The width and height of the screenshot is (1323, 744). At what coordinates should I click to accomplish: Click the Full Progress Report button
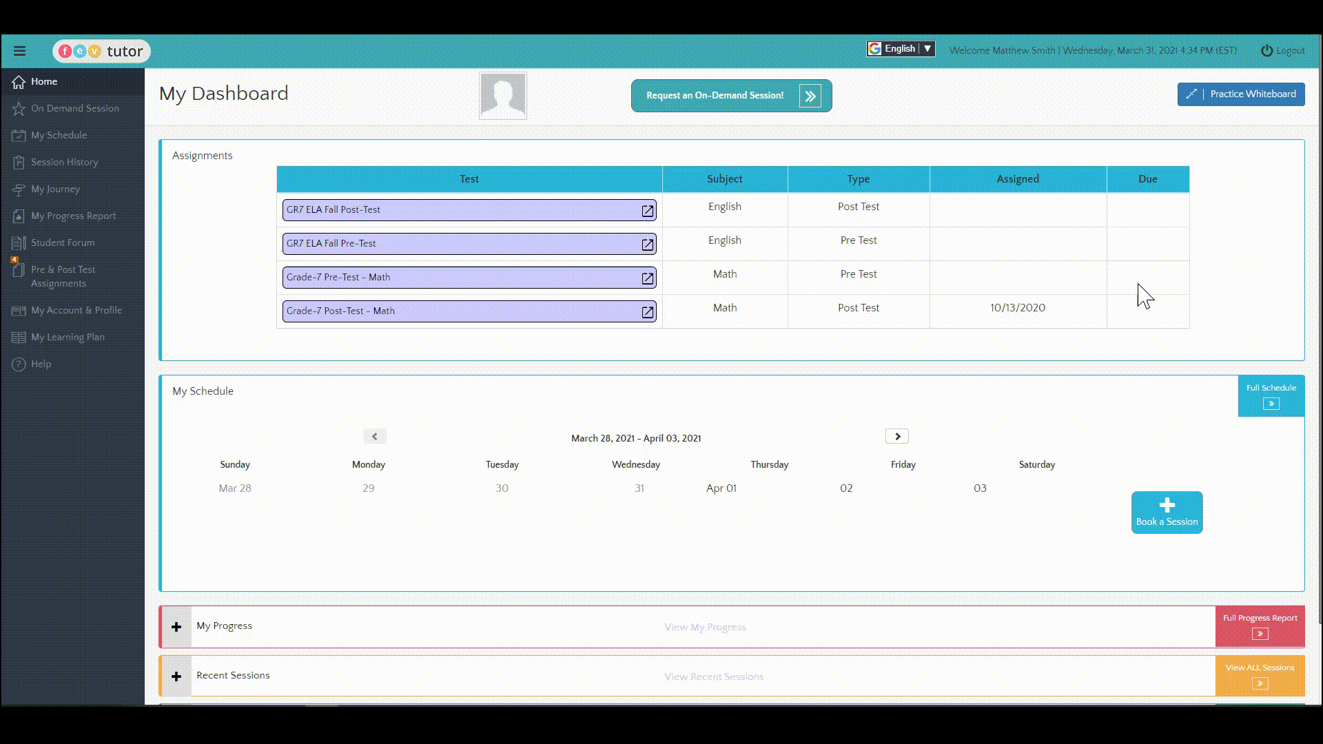pos(1260,626)
